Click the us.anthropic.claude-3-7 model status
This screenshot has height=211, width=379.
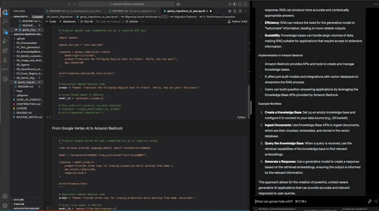coord(355,209)
